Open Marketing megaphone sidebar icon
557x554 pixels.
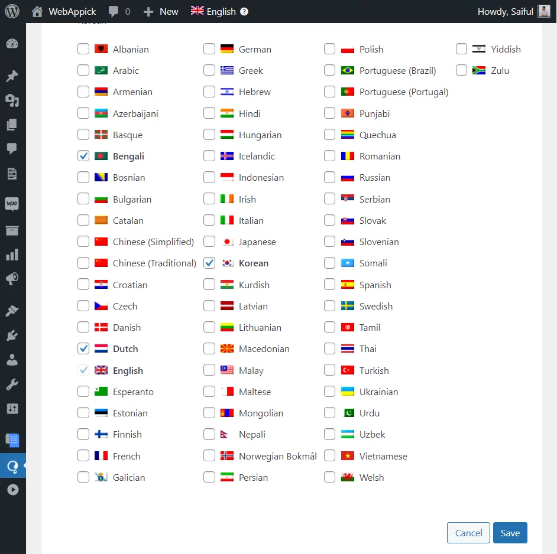click(x=12, y=279)
